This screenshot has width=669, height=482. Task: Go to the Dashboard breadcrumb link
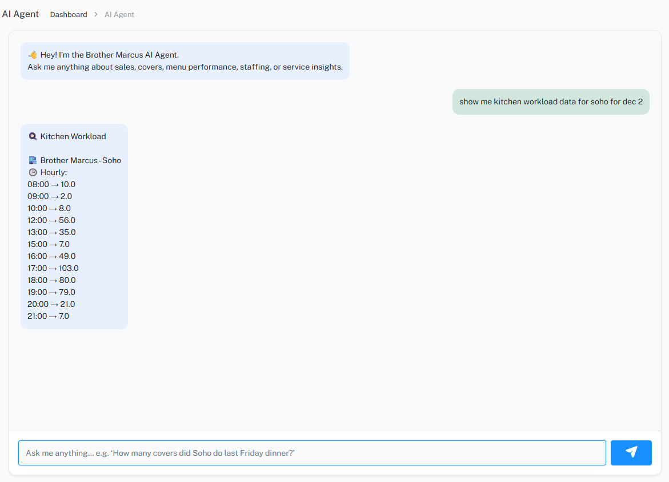pyautogui.click(x=68, y=14)
